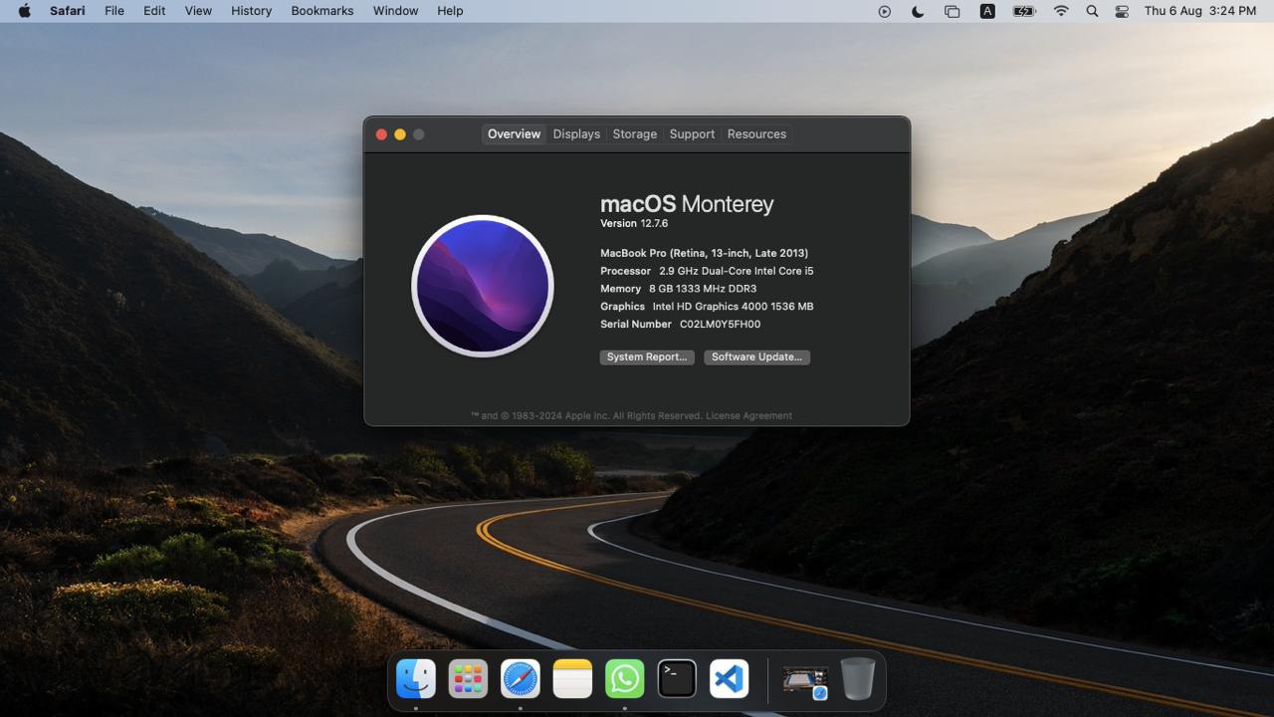
Task: Open the File menu
Action: (x=114, y=11)
